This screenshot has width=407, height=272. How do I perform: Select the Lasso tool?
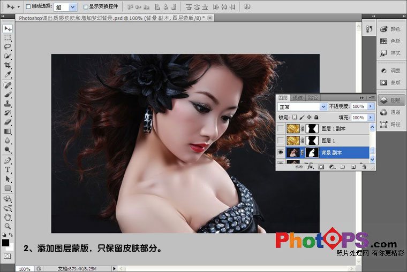(x=8, y=47)
